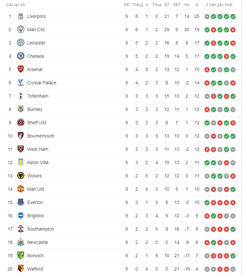
Task: Click Man City's most recent loss marker
Action: (x=233, y=30)
